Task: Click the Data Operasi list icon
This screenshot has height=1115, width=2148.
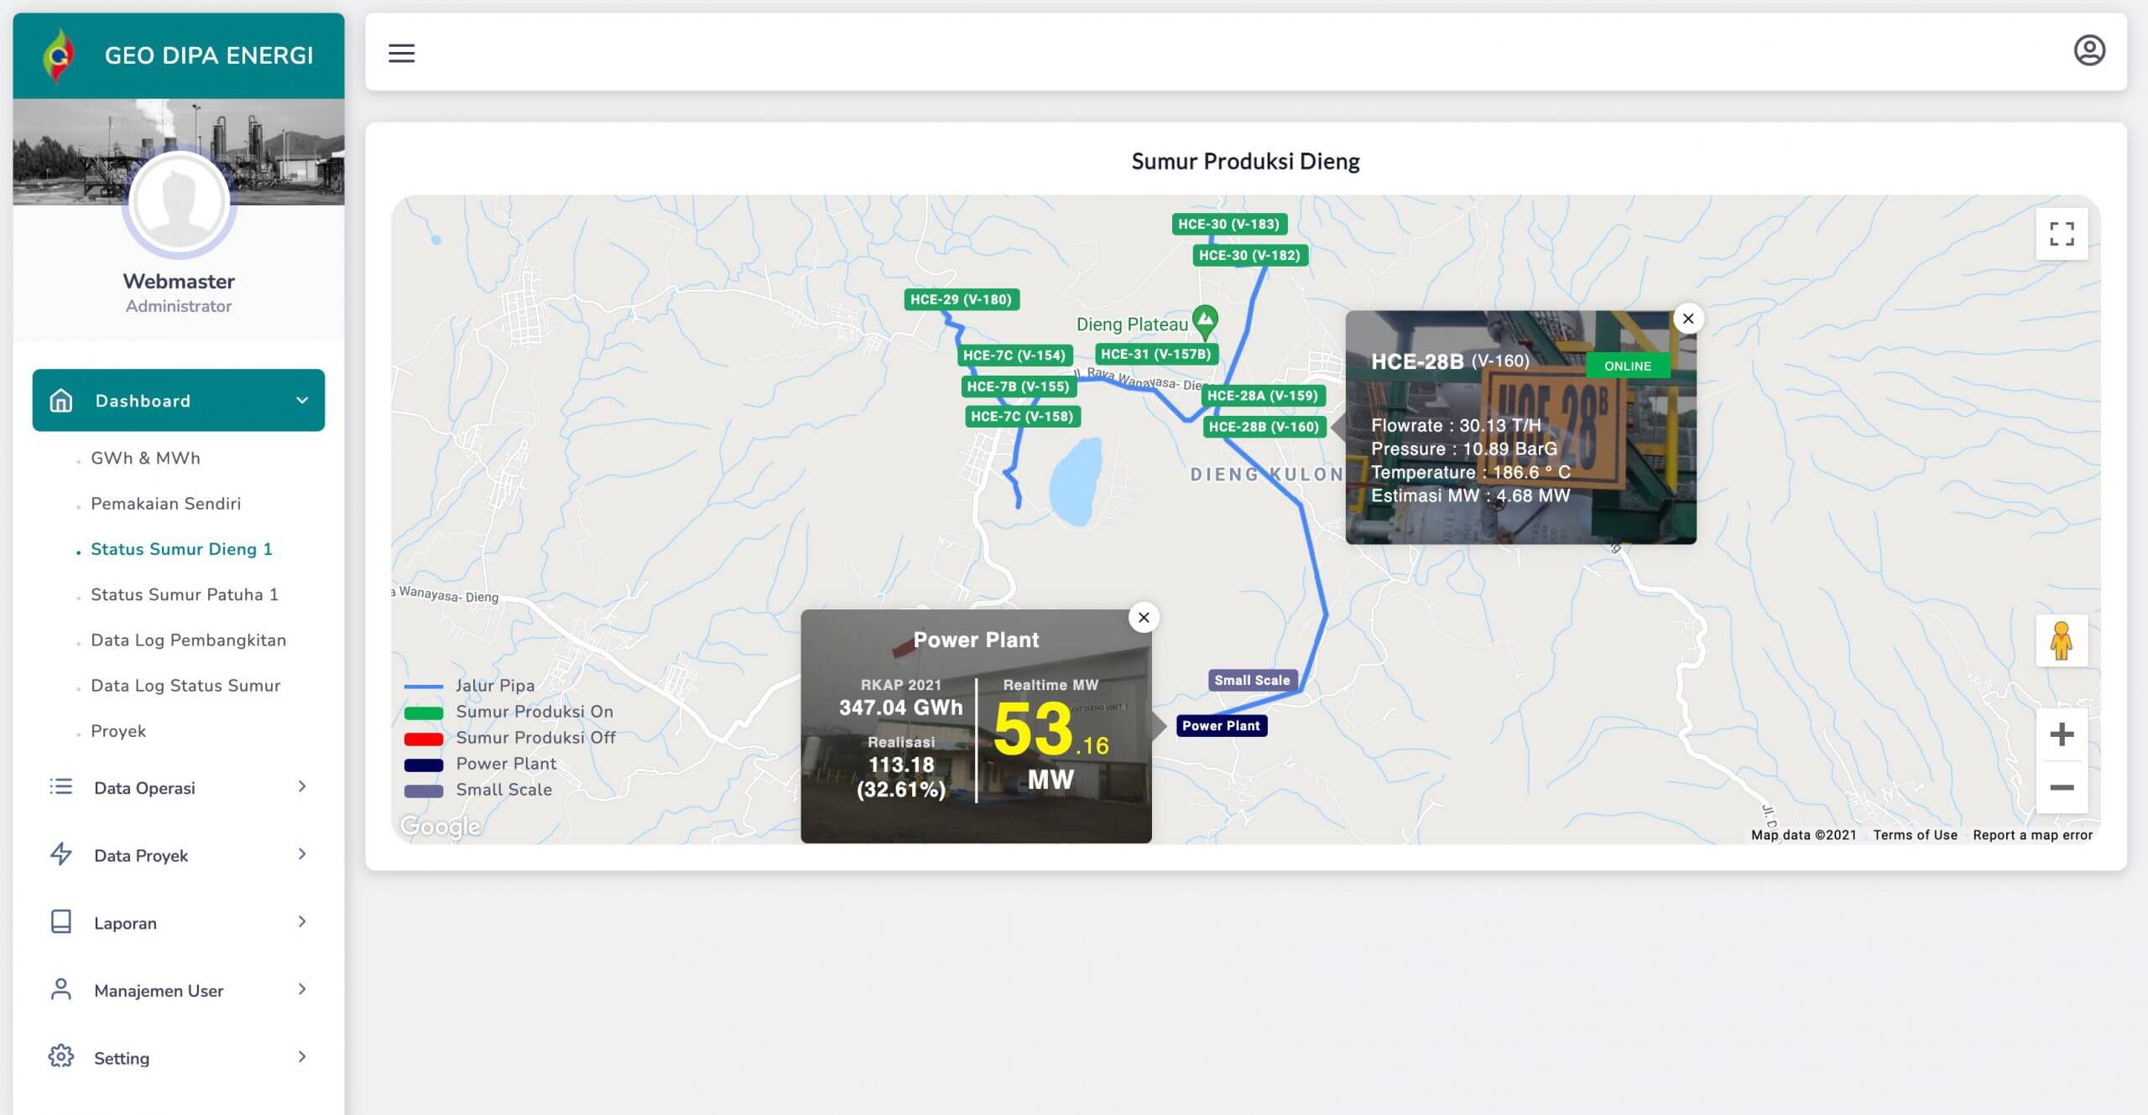Action: [x=61, y=786]
